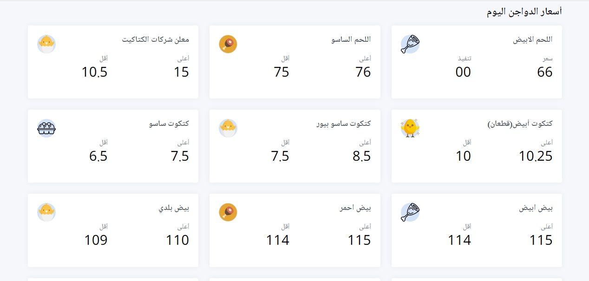Click the chick-in-egg icon on كتكوت ساسو بيور card

click(227, 128)
